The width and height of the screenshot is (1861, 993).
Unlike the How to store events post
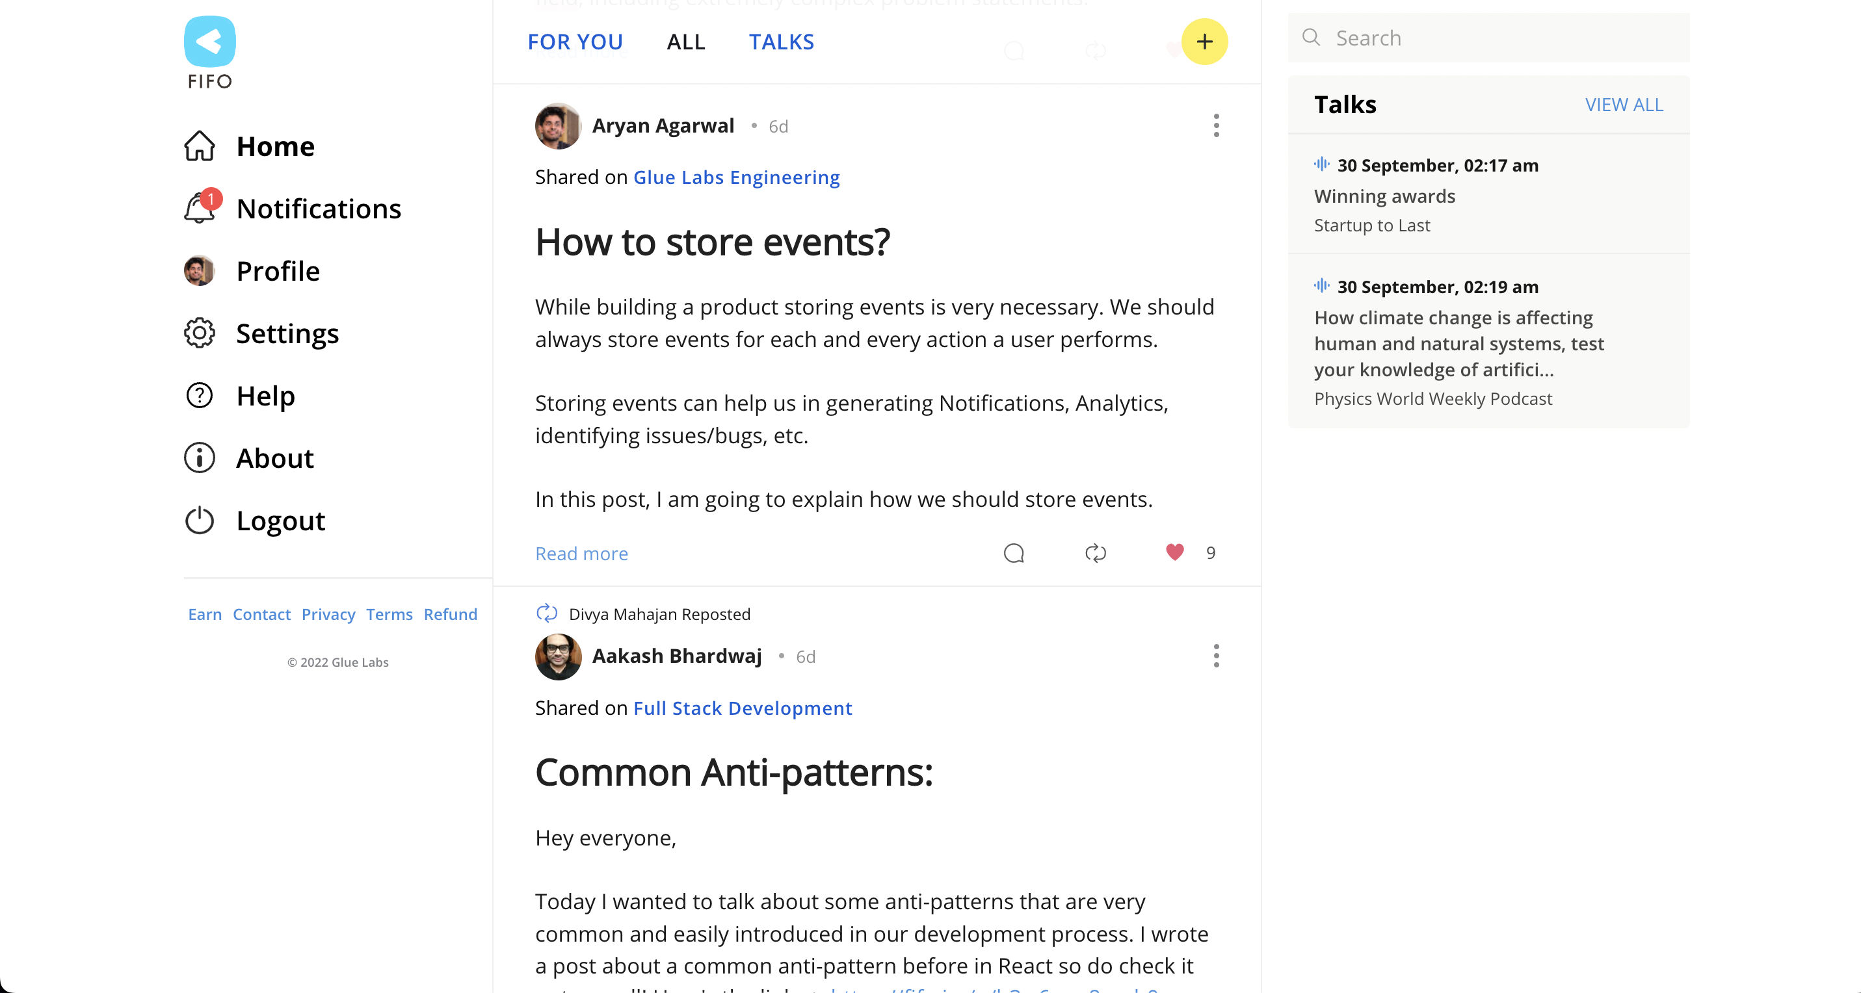(x=1175, y=552)
